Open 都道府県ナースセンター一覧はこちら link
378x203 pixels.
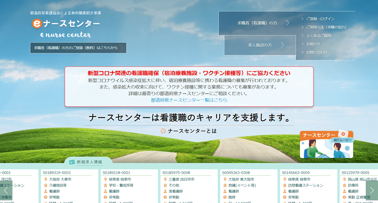coord(189,100)
